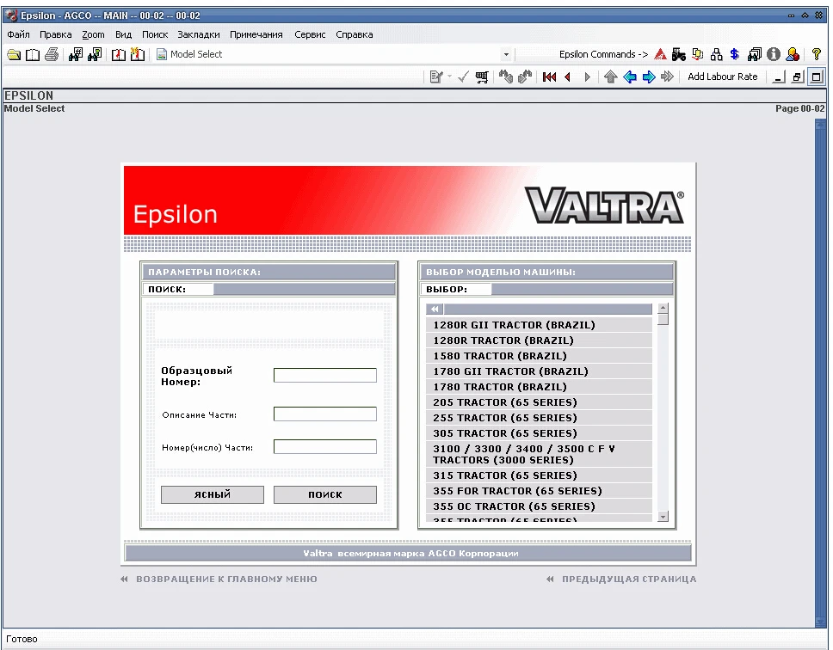The image size is (833, 650).
Task: Click the Описание Части input field
Action: [x=325, y=414]
